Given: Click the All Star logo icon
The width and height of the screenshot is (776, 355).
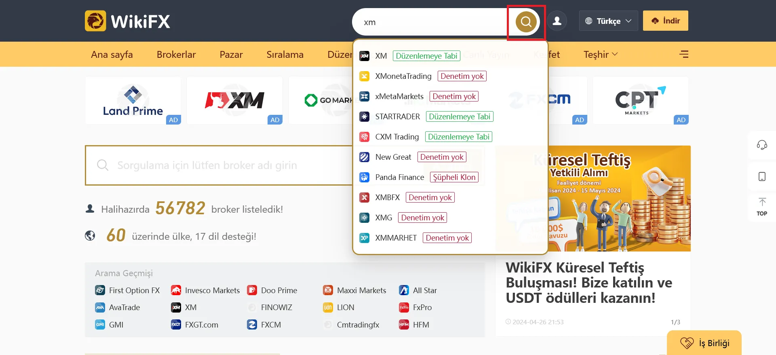Looking at the screenshot, I should point(404,290).
